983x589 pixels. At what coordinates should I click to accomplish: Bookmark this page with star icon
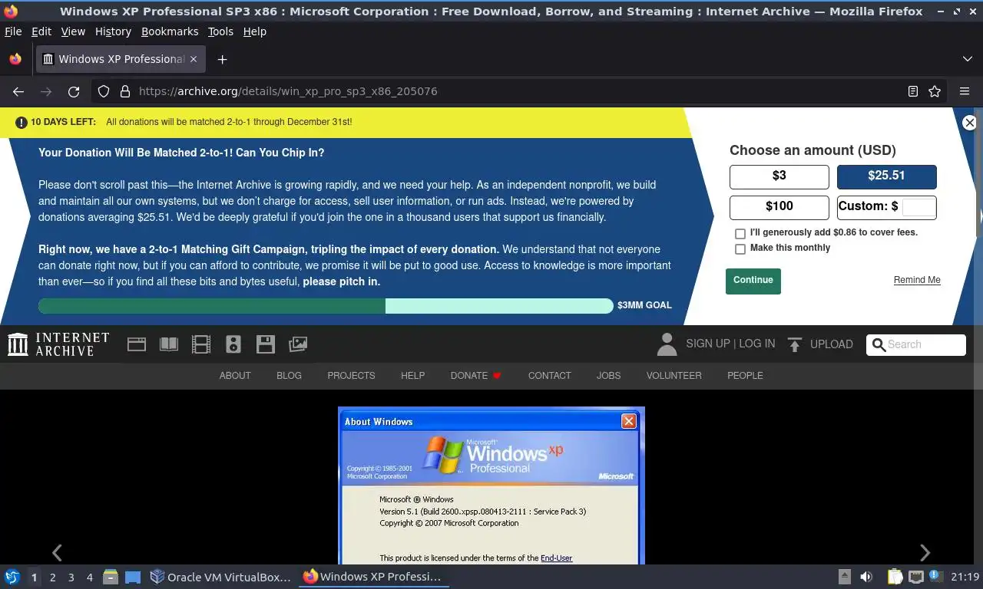(935, 91)
